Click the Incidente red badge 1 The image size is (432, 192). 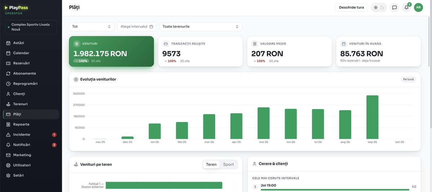pyautogui.click(x=54, y=135)
